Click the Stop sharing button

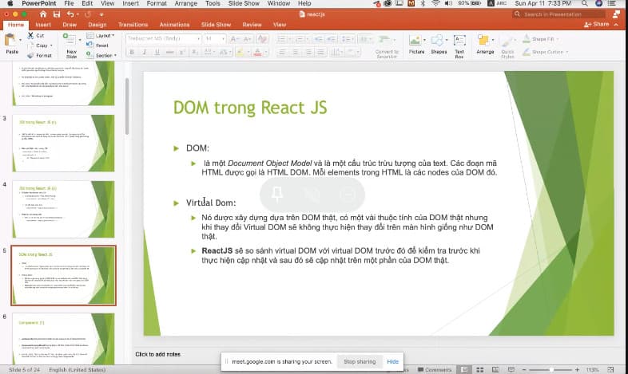pyautogui.click(x=359, y=361)
